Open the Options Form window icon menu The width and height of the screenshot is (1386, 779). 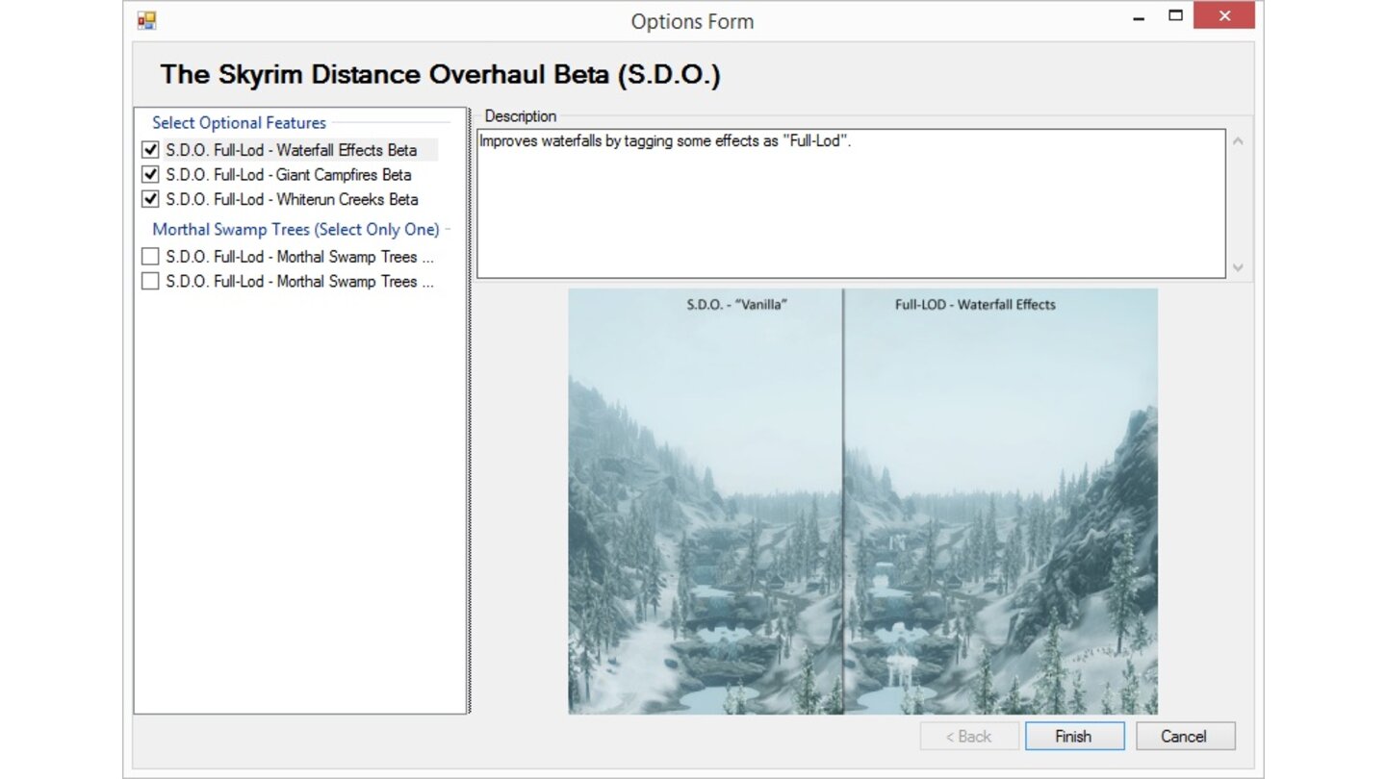[x=146, y=19]
